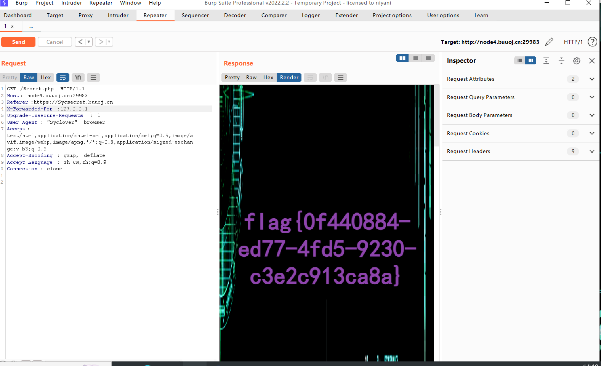Viewport: 601px width, 366px height.
Task: Close the Inspector panel
Action: pyautogui.click(x=592, y=61)
